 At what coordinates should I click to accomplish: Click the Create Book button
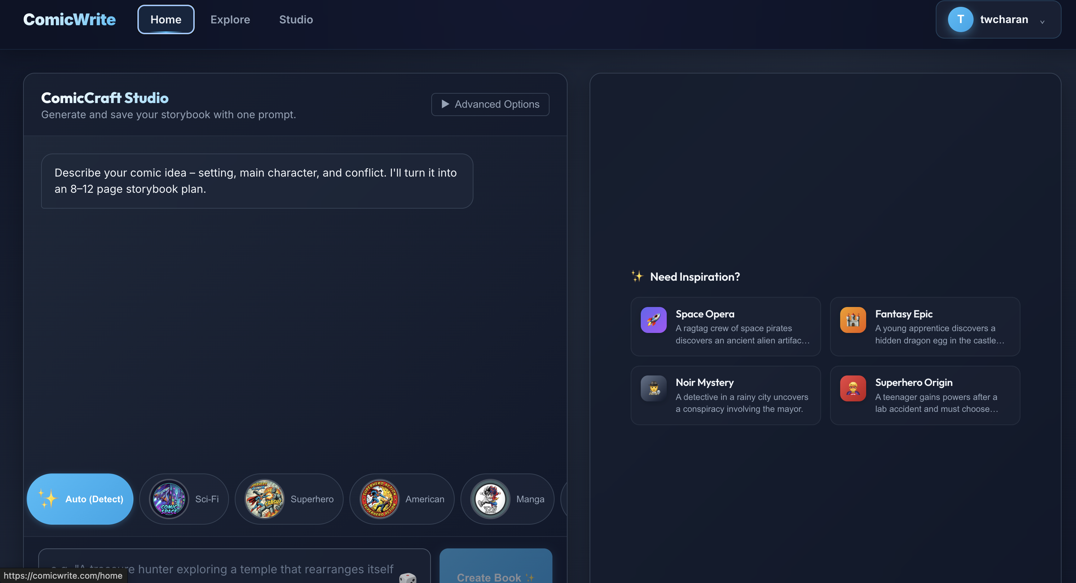click(496, 567)
